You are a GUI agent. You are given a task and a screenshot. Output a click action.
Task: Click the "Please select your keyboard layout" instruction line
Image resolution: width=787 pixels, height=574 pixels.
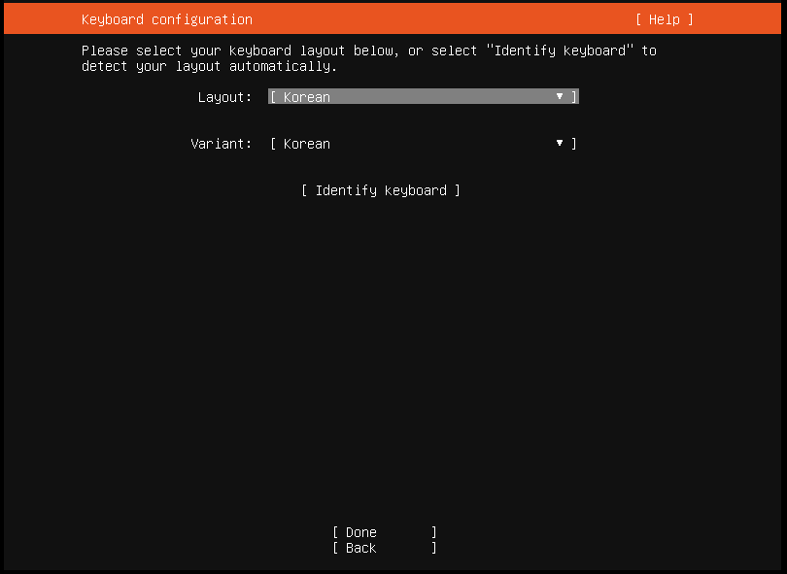(240, 51)
